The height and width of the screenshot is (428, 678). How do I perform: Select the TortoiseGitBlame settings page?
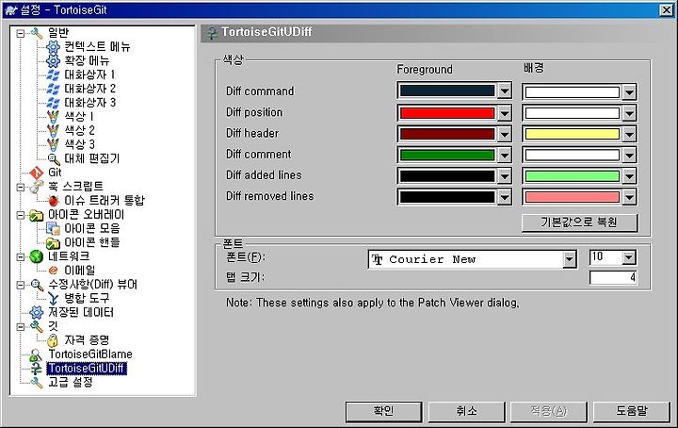(90, 354)
